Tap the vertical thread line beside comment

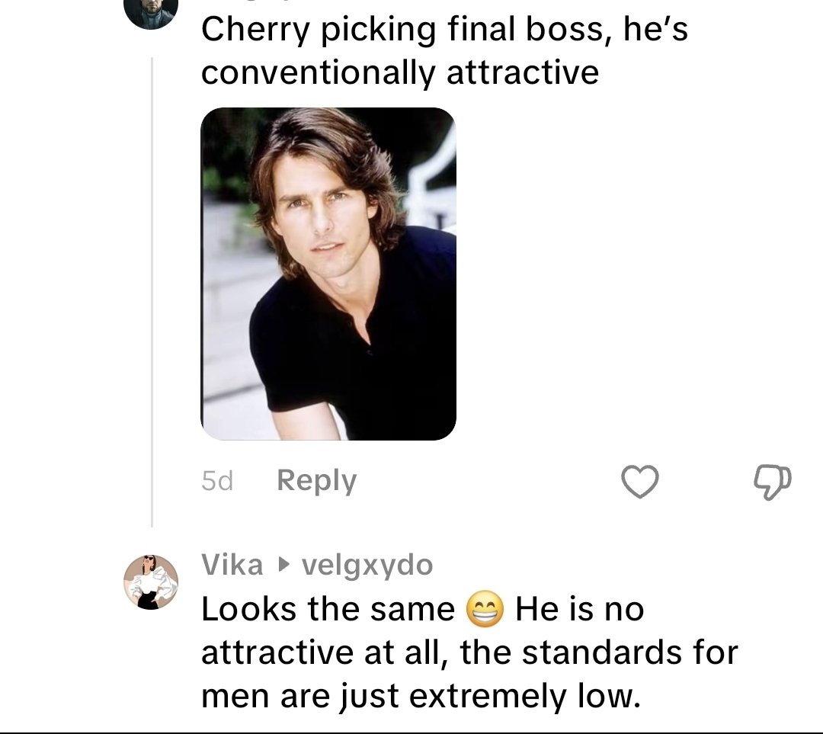click(x=152, y=290)
